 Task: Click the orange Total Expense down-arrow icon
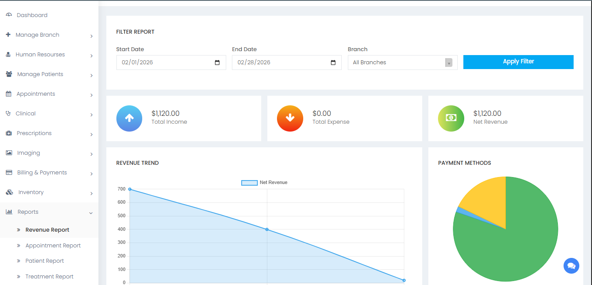(290, 118)
